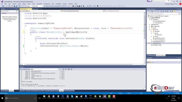Click the bookmark toolbar icon
The width and height of the screenshot is (182, 102).
pos(98,6)
